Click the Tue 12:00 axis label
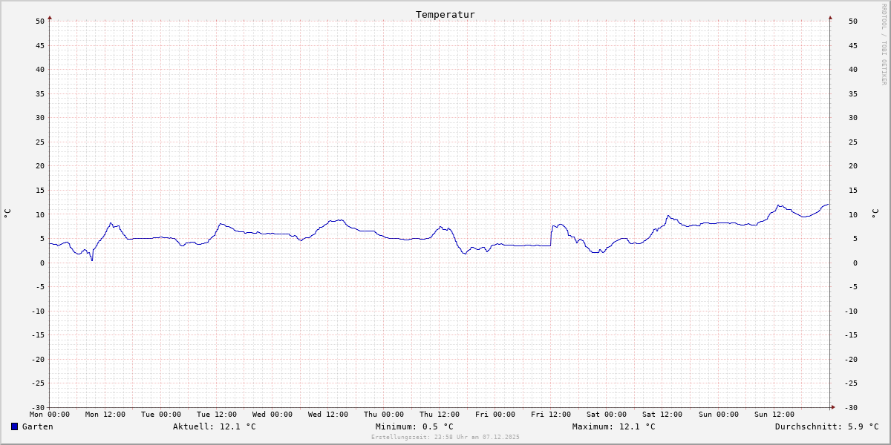This screenshot has height=445, width=891. click(x=217, y=414)
